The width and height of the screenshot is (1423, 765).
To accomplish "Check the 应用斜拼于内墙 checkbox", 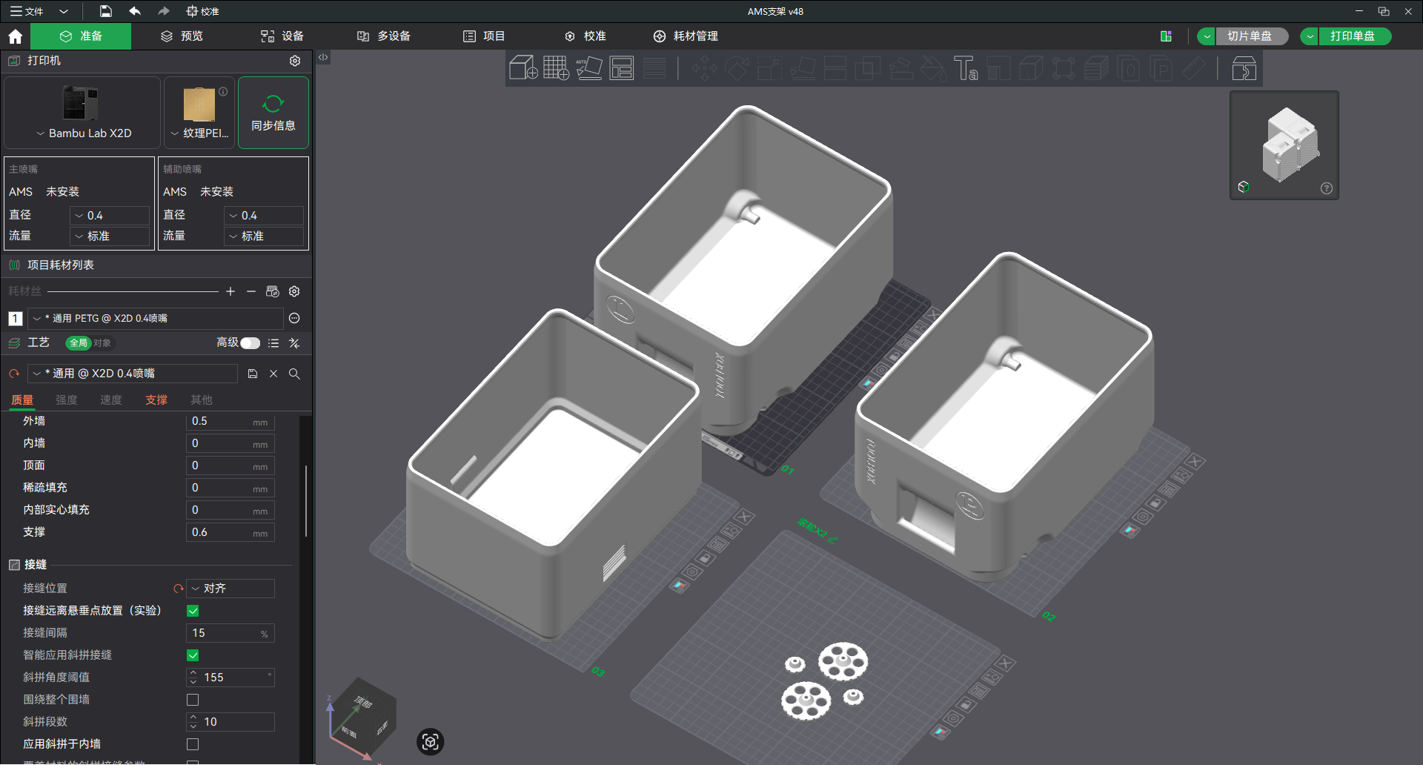I will pyautogui.click(x=193, y=744).
